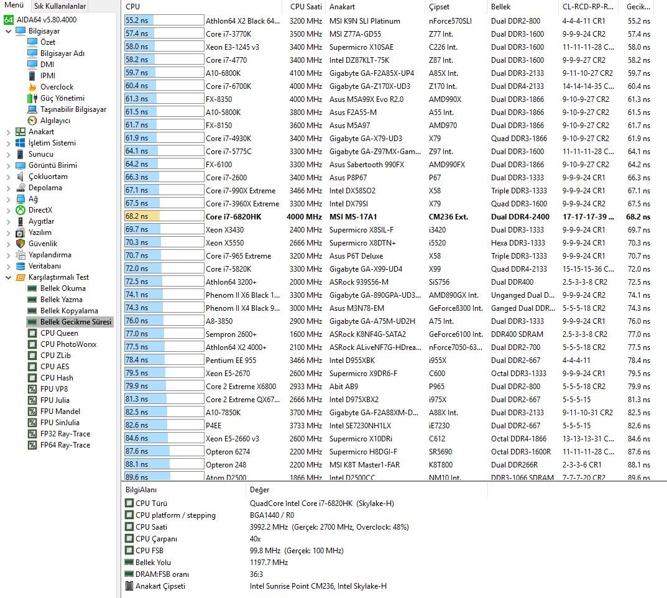Sort by the Çipset column header
The width and height of the screenshot is (667, 598).
455,7
